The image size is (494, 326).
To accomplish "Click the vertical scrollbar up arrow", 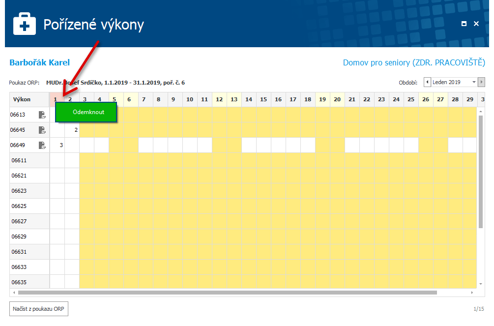I will [481, 112].
